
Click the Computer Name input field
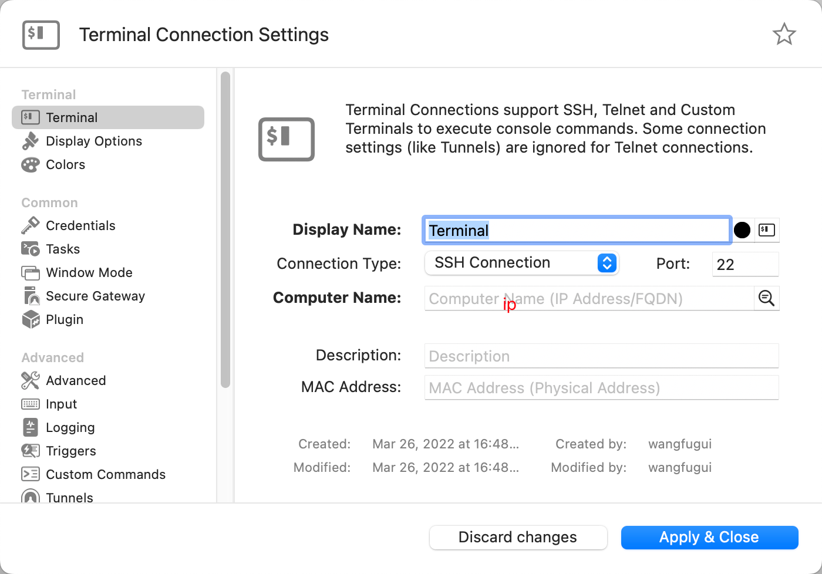coord(589,298)
